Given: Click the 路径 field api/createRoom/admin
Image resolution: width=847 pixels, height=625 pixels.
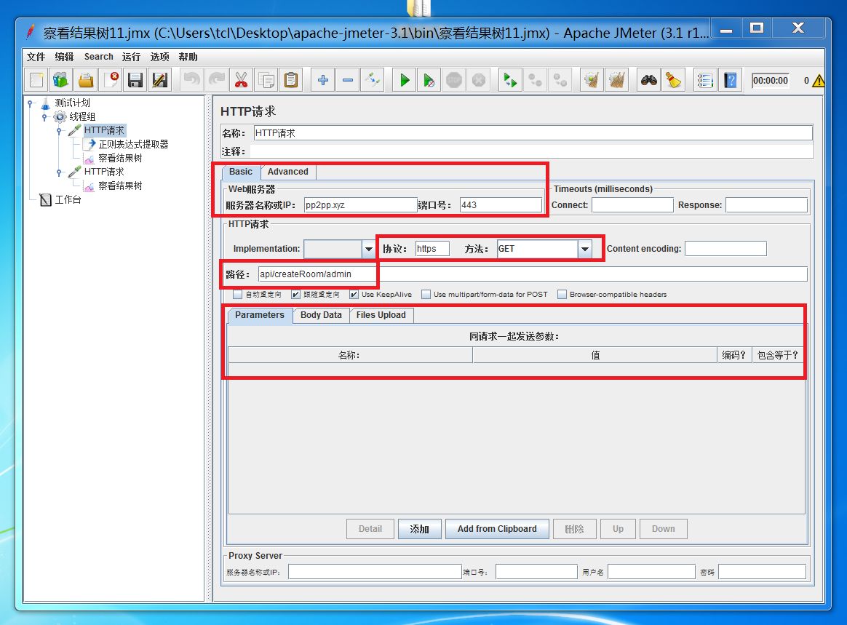Looking at the screenshot, I should pyautogui.click(x=533, y=274).
